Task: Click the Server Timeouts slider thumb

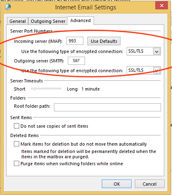Action: tap(34, 89)
